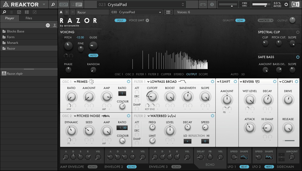Toggle SPECTRAL CLIP power on
Image resolution: width=302 pixels, height=171 pixels.
point(298,32)
